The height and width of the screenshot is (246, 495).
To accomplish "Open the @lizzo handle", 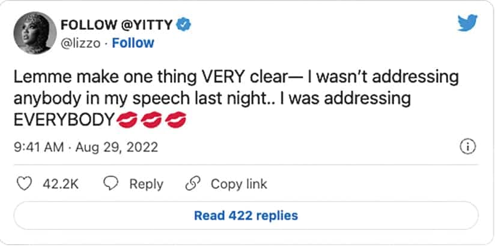I will pyautogui.click(x=80, y=43).
